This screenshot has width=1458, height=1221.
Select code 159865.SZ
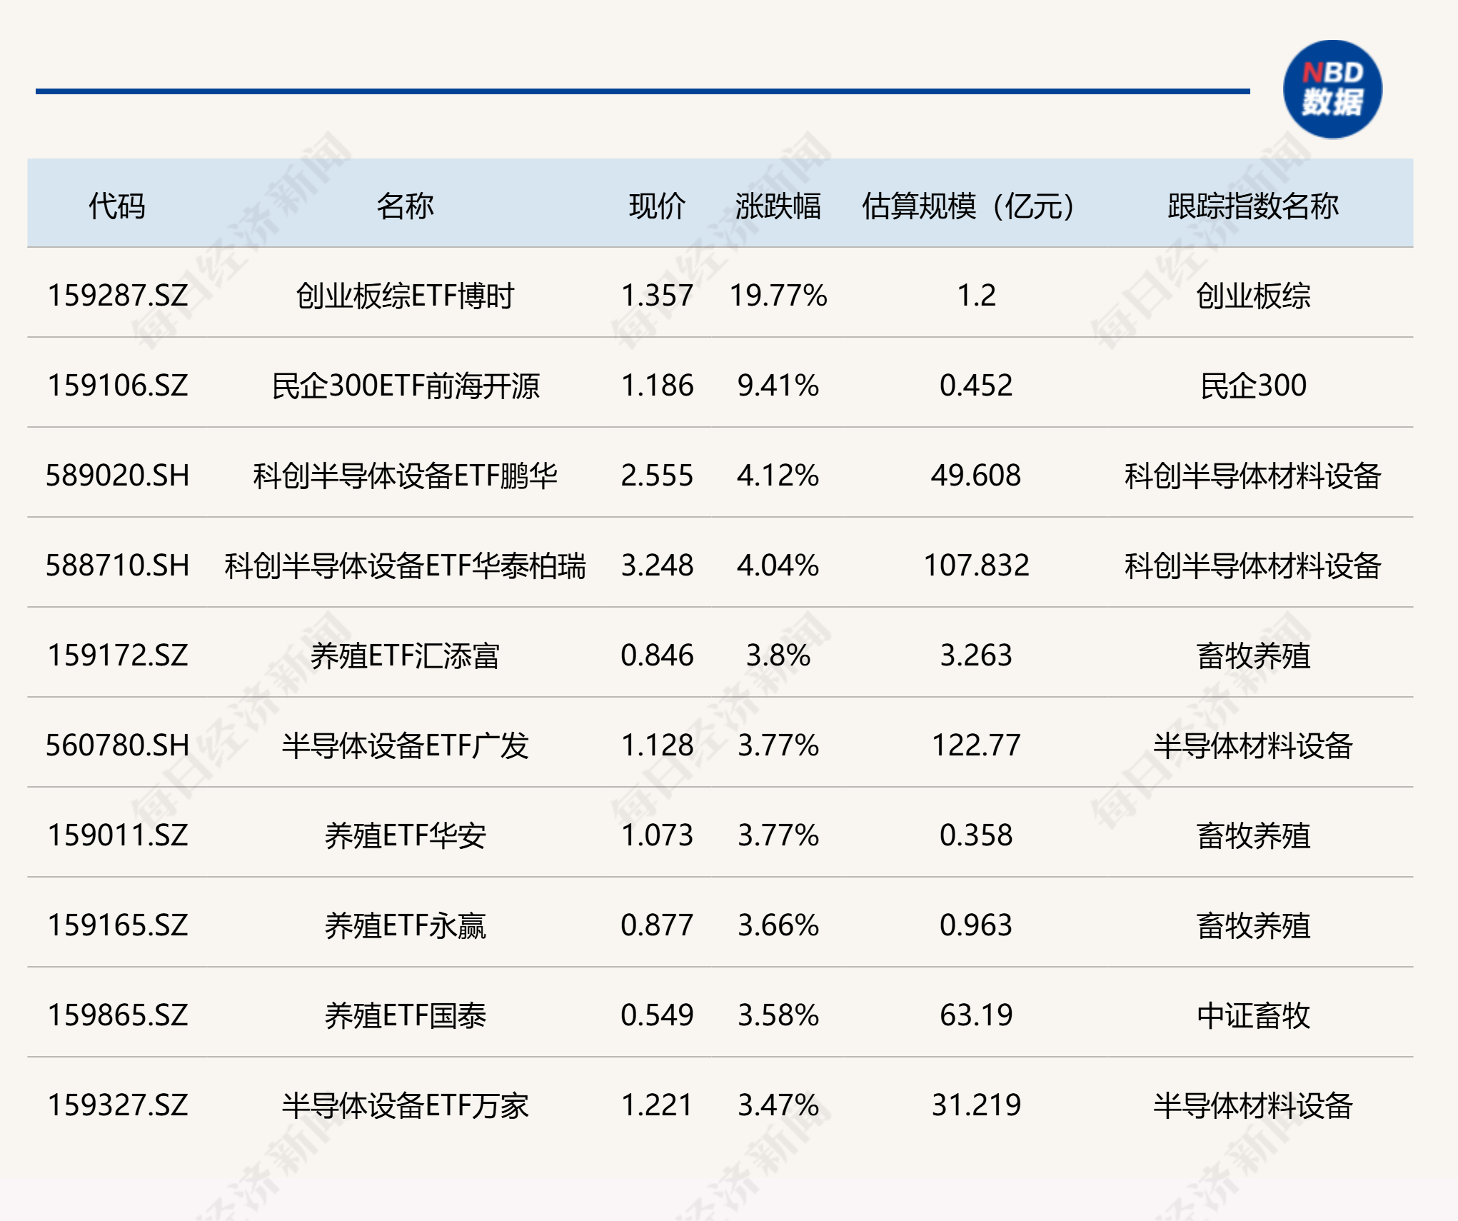[118, 1015]
